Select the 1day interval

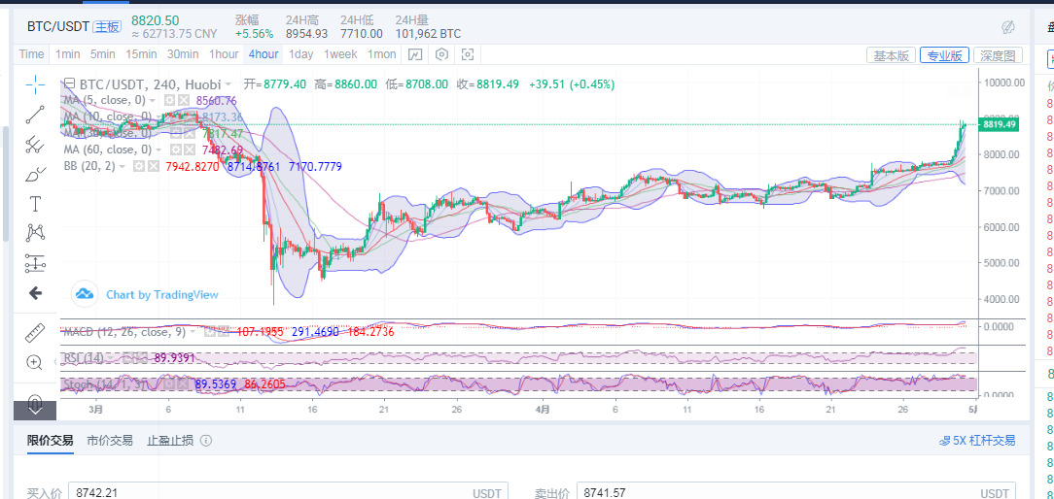click(x=300, y=54)
